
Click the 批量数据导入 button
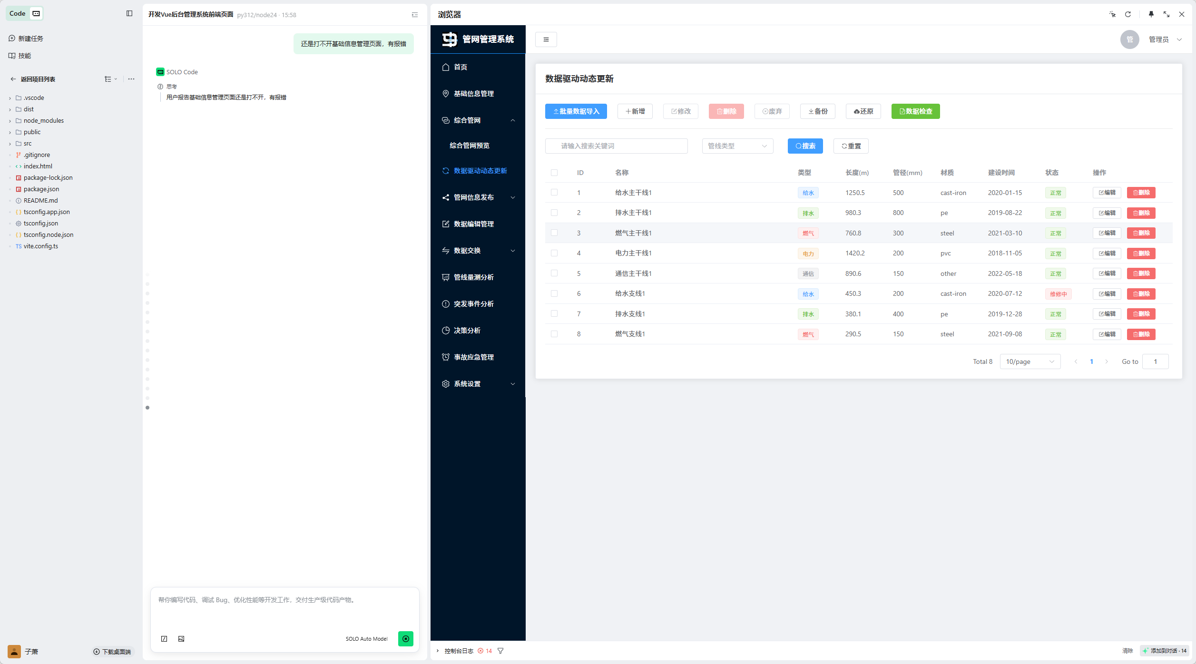point(576,111)
